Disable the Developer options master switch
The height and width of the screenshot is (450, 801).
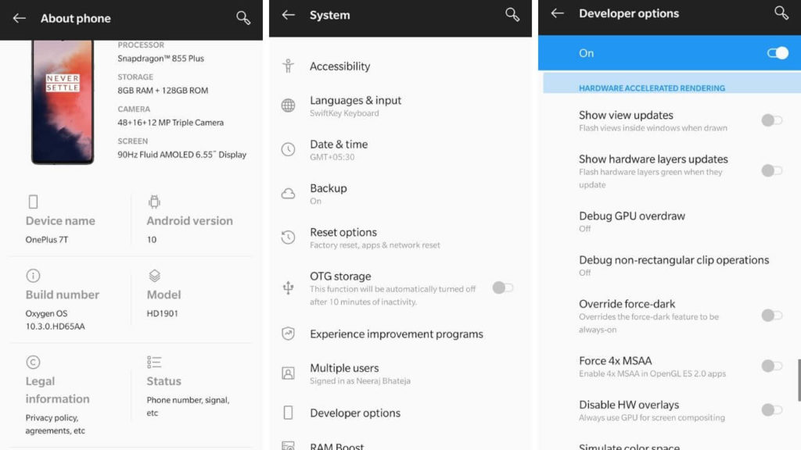(x=777, y=52)
